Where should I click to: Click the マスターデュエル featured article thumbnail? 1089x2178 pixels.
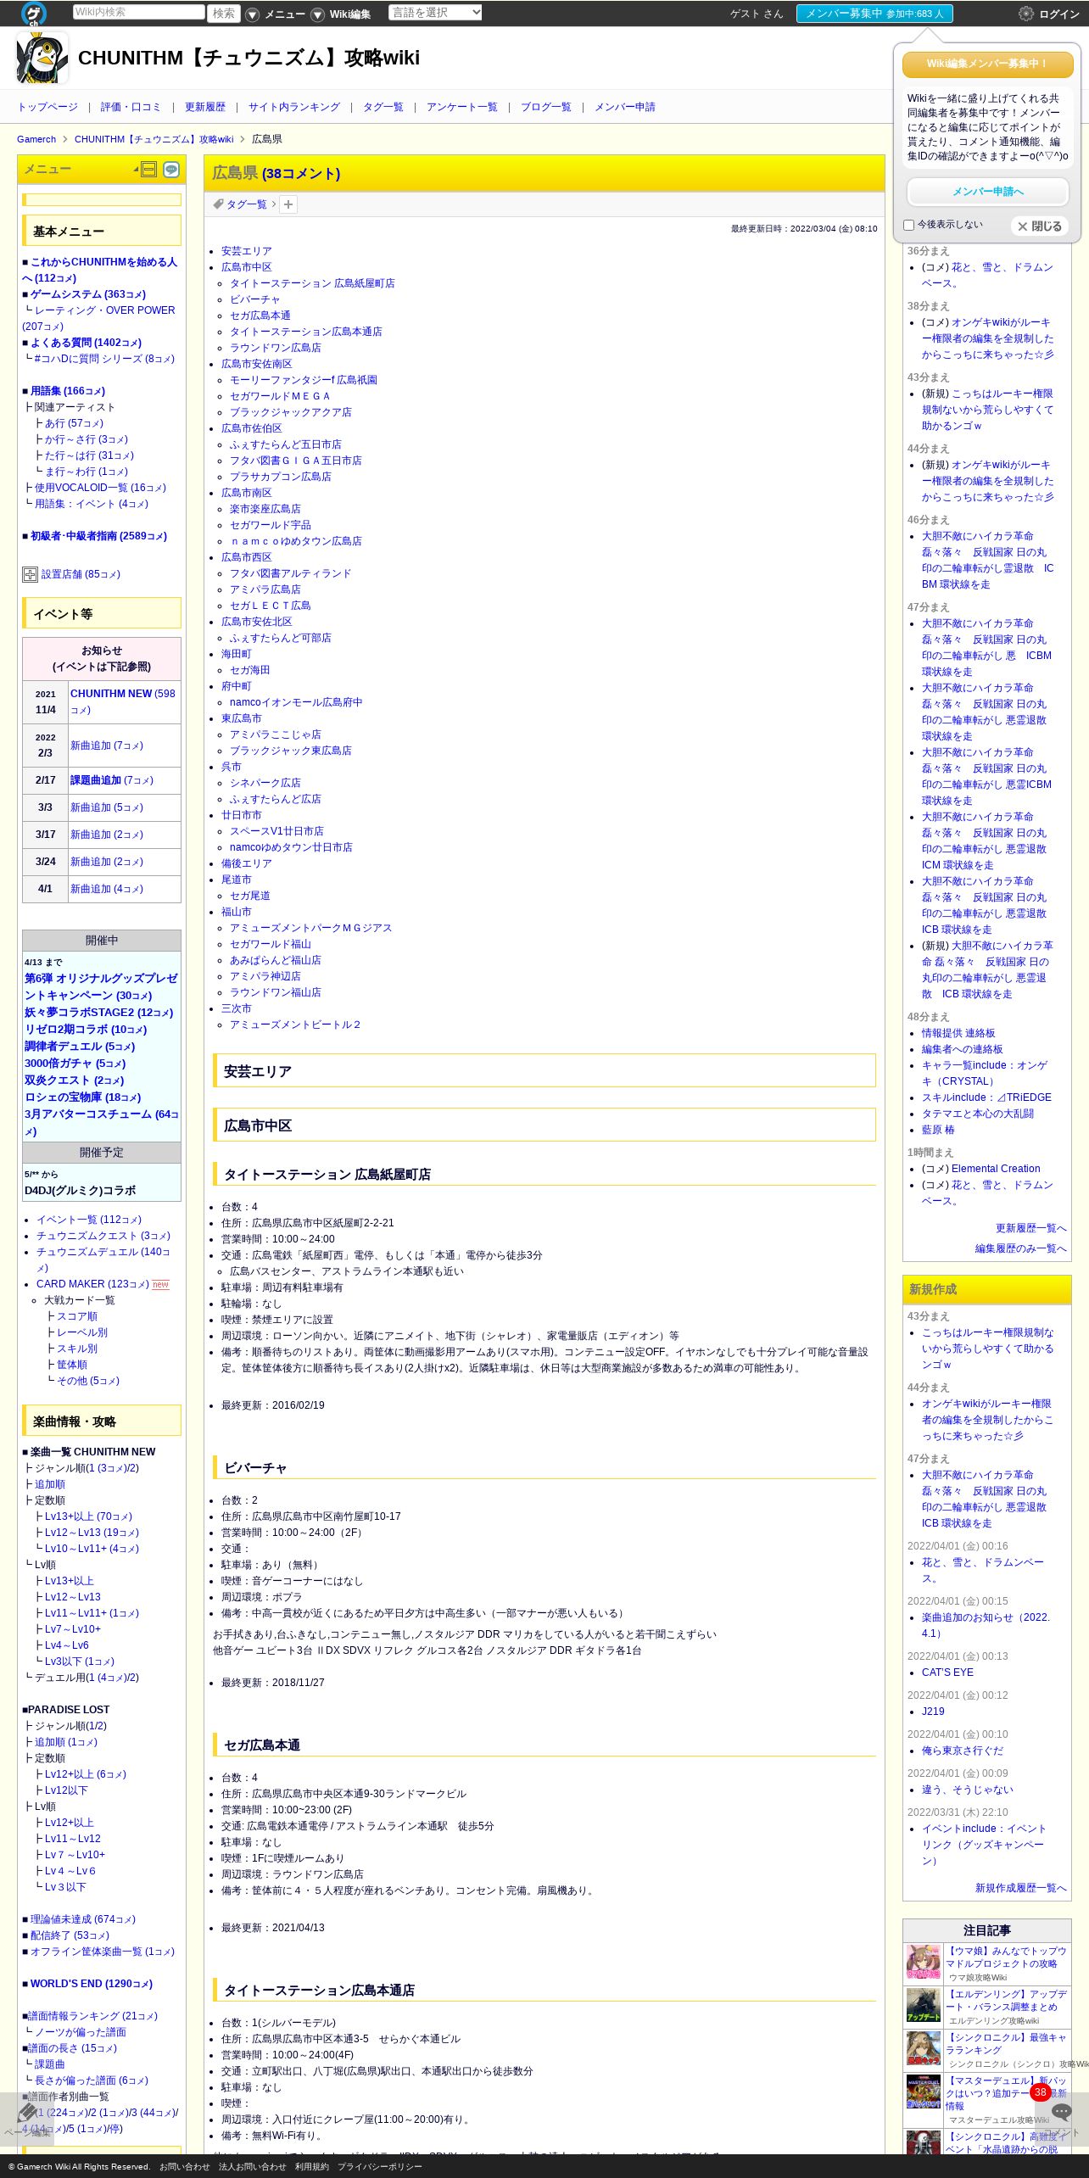click(923, 2092)
